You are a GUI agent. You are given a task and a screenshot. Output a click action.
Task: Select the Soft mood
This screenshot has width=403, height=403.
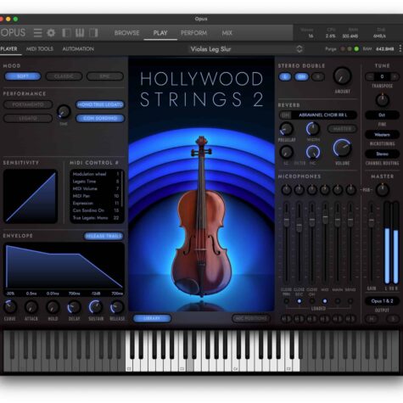tap(23, 76)
